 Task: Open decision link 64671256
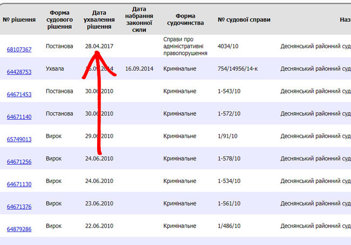19,162
